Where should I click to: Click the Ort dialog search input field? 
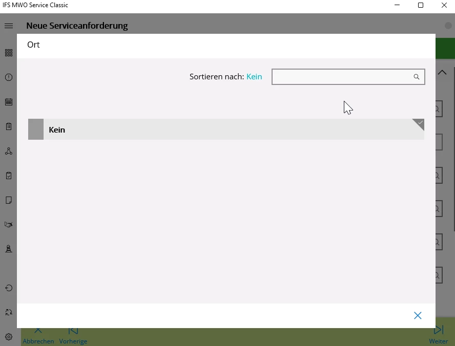348,77
